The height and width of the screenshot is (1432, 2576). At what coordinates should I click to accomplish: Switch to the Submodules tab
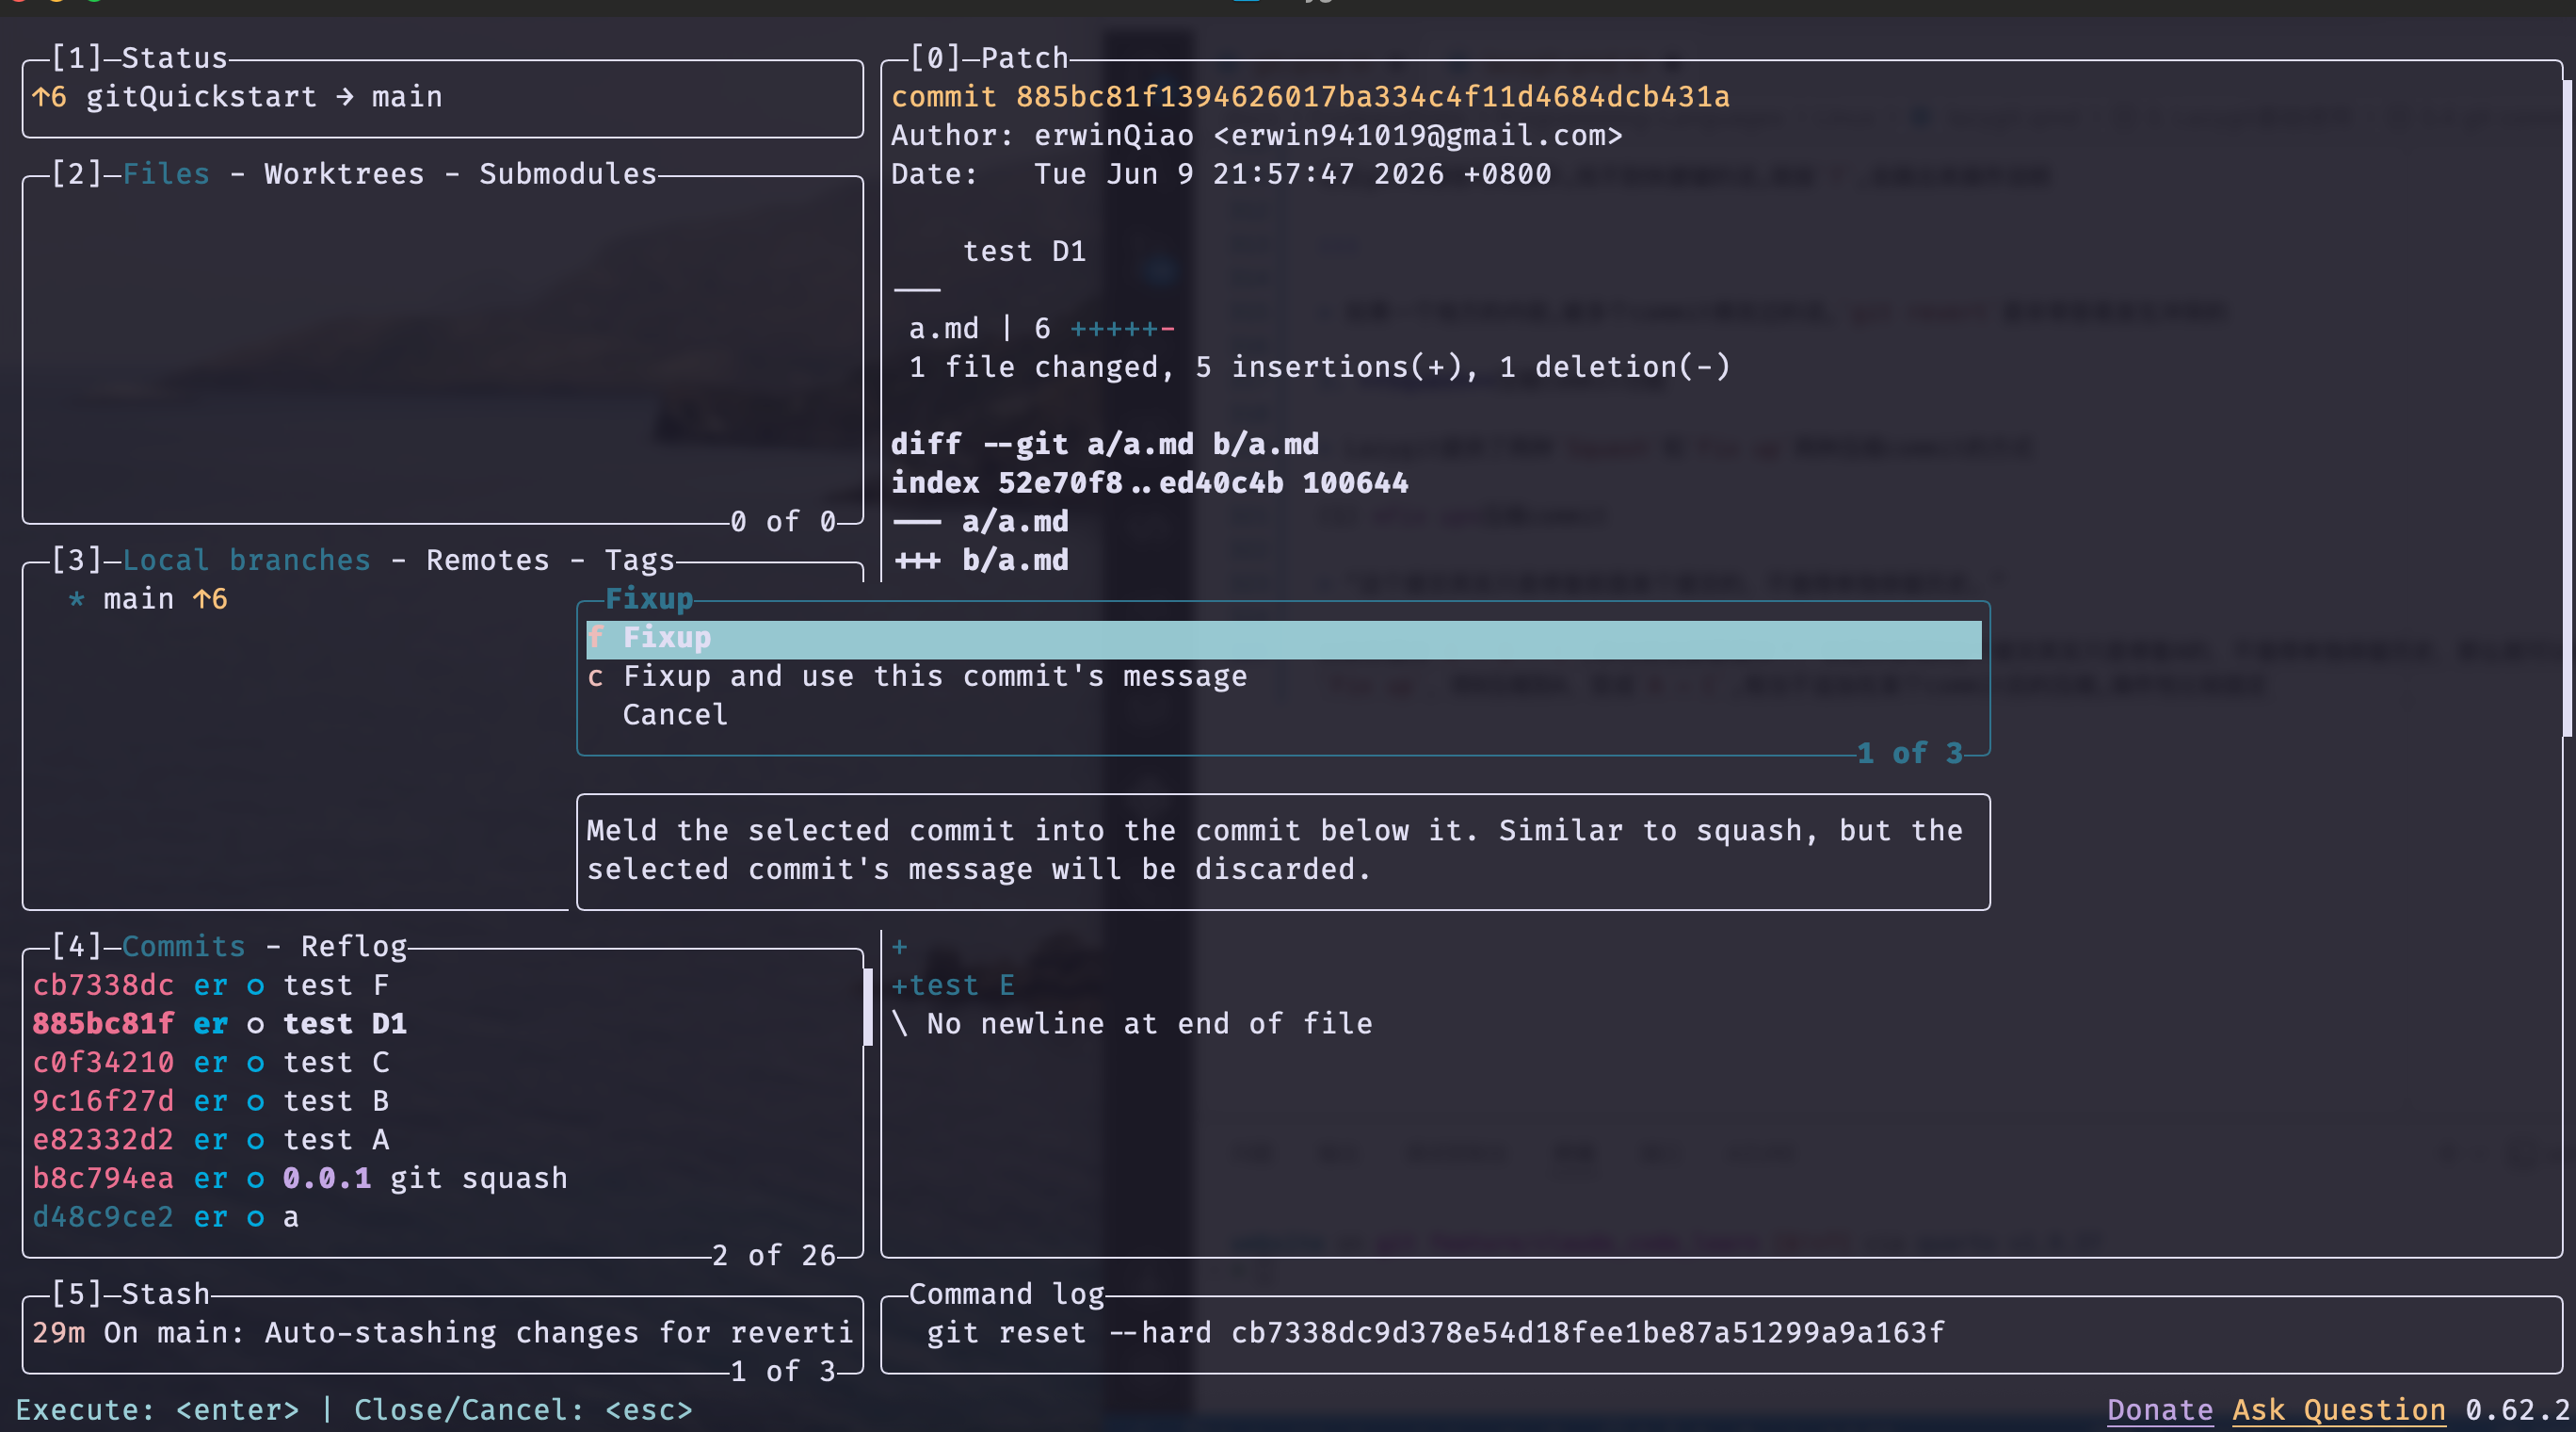click(x=568, y=173)
